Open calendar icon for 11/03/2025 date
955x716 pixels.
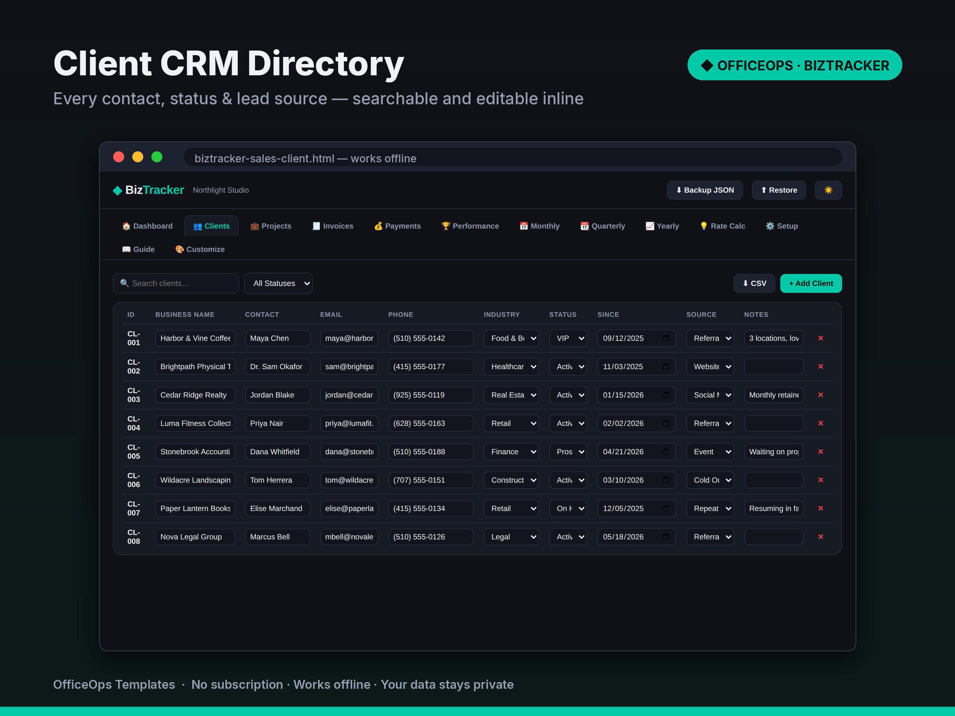666,366
